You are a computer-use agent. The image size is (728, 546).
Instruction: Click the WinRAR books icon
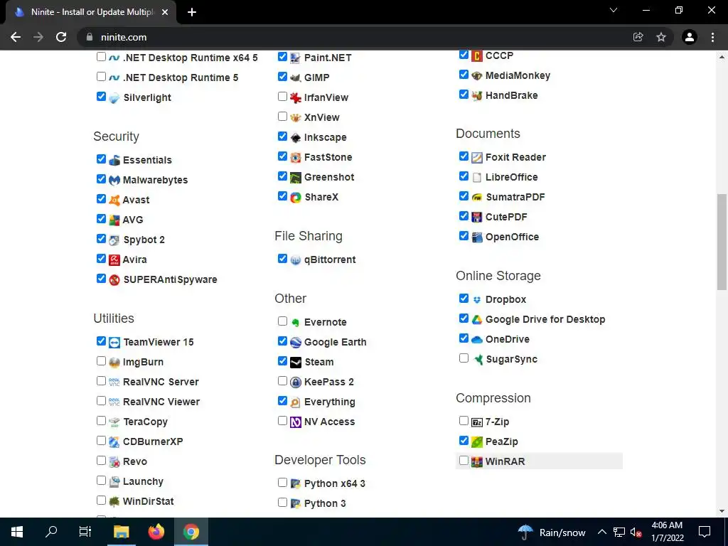pos(477,462)
